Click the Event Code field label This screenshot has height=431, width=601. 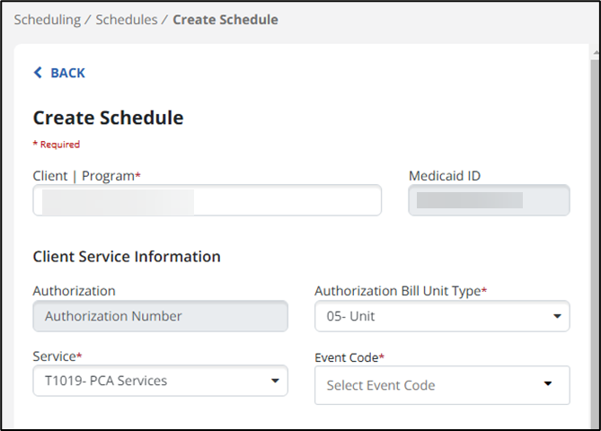pyautogui.click(x=349, y=356)
